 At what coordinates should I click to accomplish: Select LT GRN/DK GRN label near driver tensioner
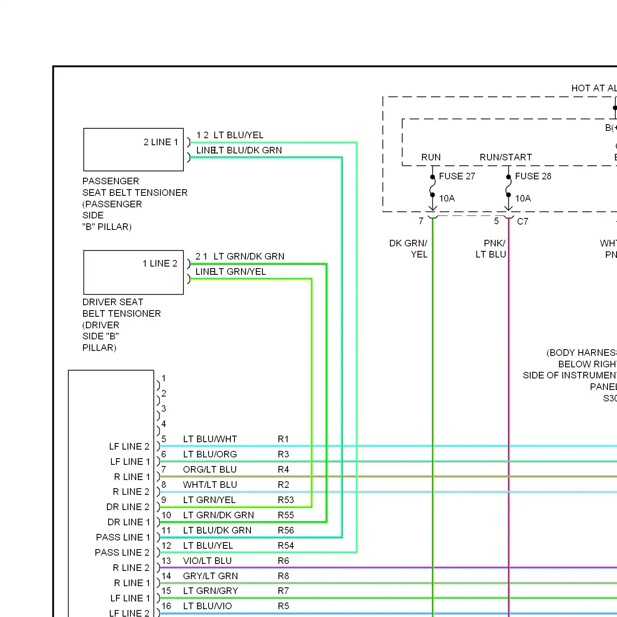click(x=249, y=256)
